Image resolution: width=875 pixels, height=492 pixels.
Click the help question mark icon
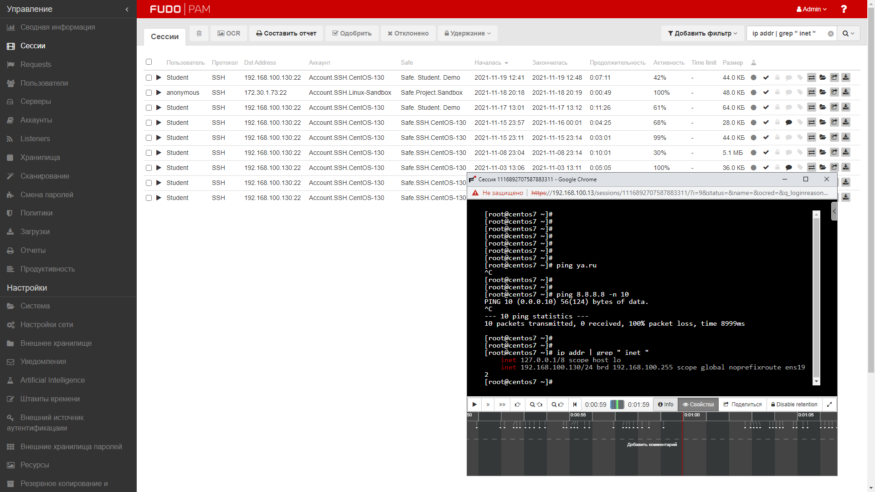click(x=844, y=9)
